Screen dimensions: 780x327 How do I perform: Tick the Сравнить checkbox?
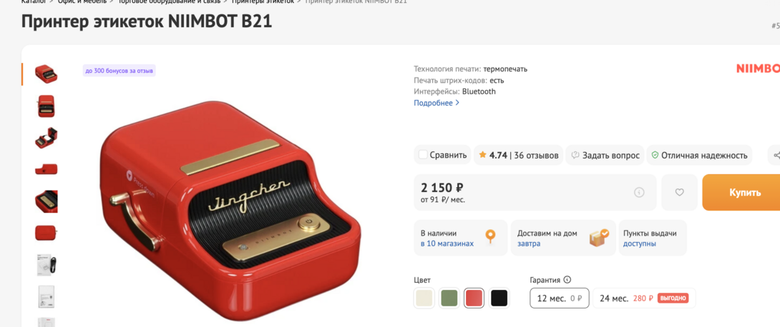coord(423,155)
